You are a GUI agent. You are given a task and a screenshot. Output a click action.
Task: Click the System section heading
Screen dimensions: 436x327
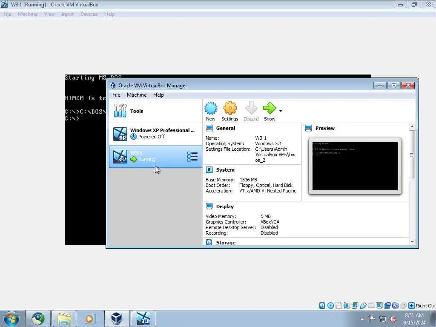tap(225, 170)
